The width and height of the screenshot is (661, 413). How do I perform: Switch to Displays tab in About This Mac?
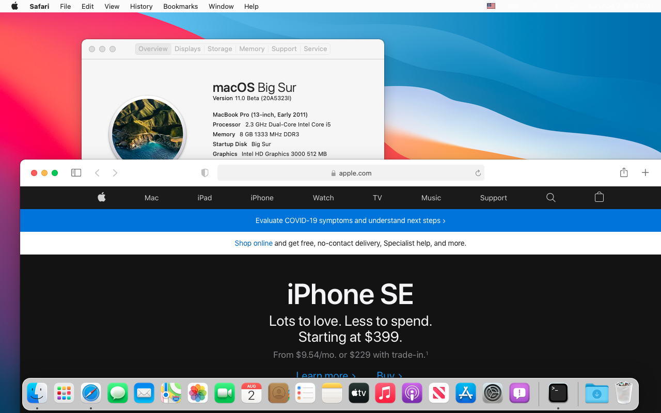(187, 49)
